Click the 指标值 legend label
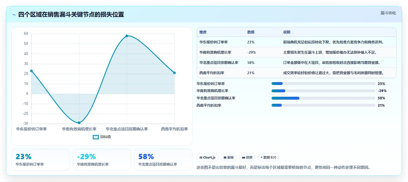This screenshot has height=182, width=408. (x=106, y=137)
